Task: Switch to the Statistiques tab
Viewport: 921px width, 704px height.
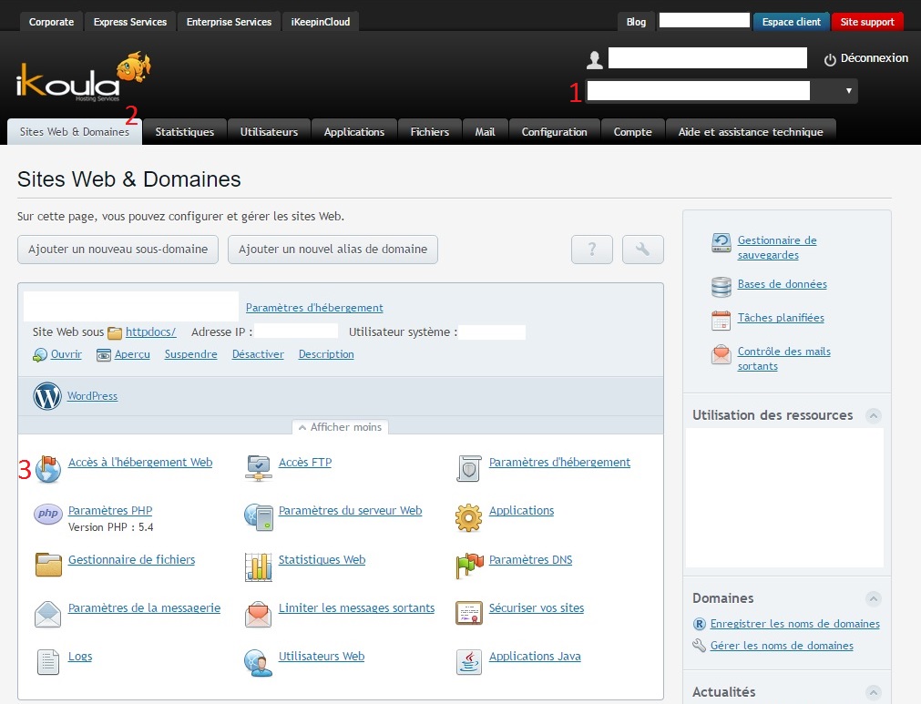Action: tap(184, 132)
